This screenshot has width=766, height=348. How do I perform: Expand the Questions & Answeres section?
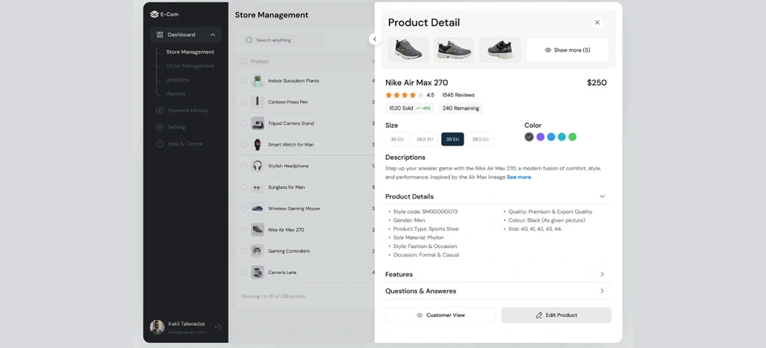(x=602, y=290)
